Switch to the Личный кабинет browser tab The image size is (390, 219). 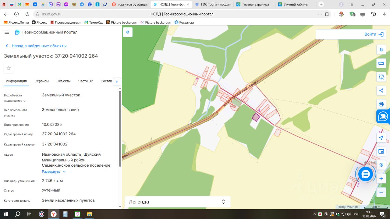point(296,5)
